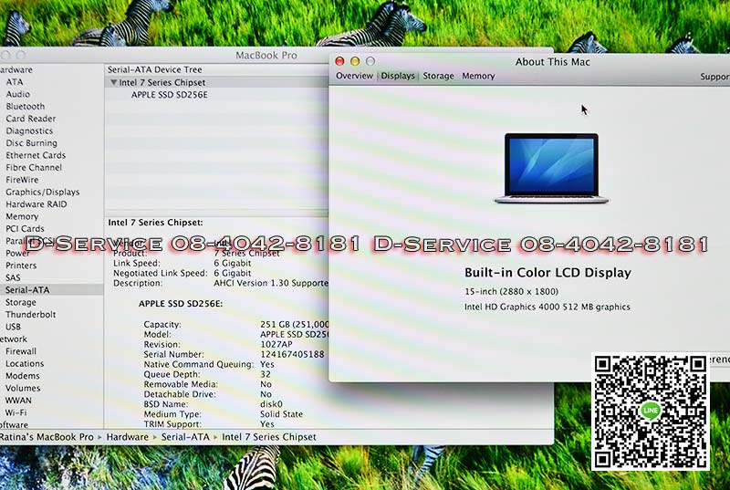The width and height of the screenshot is (730, 490).
Task: Click the Network category header in sidebar
Action: tap(13, 339)
